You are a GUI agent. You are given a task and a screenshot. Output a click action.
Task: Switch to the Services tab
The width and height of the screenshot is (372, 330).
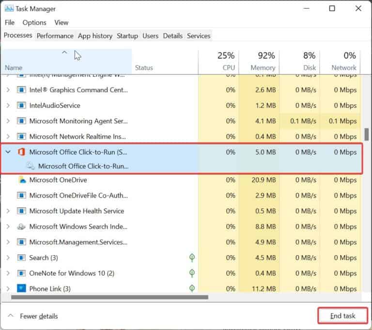[x=199, y=36]
